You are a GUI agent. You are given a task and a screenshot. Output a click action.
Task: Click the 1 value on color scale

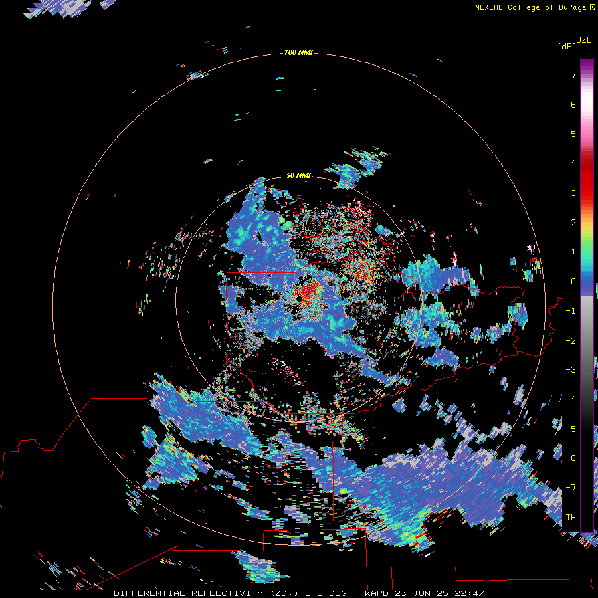coord(573,252)
